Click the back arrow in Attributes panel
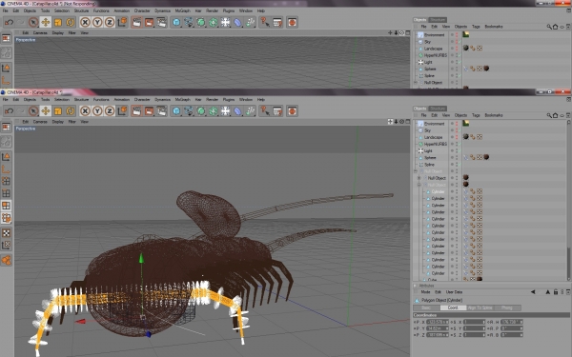This screenshot has width=572, height=357. click(533, 292)
